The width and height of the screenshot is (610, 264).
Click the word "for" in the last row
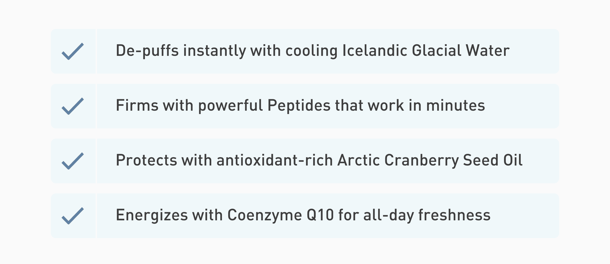click(348, 215)
